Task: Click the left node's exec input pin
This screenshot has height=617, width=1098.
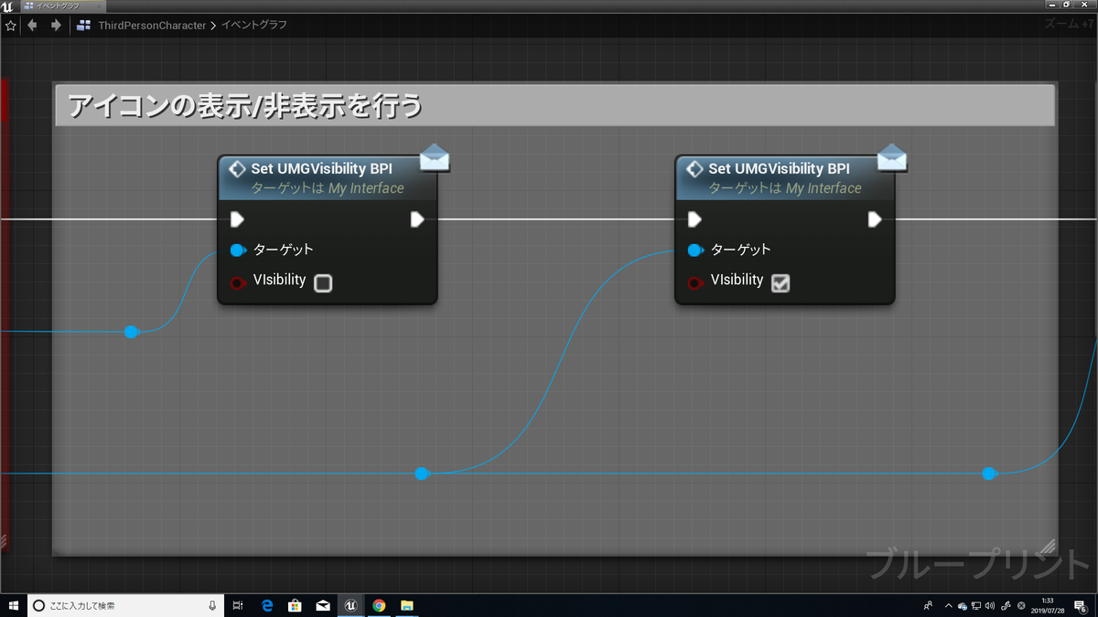Action: click(x=237, y=219)
